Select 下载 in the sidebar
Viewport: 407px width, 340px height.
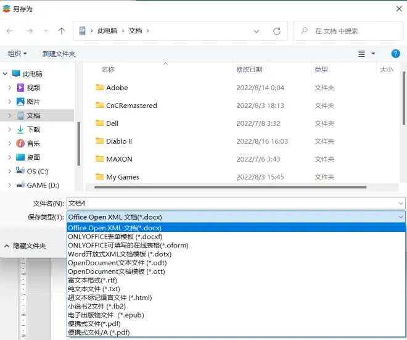click(33, 130)
